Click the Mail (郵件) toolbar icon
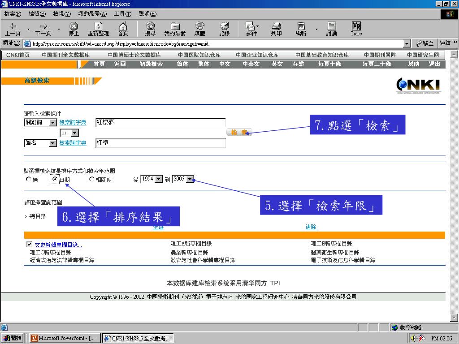This screenshot has width=459, height=344. (251, 29)
